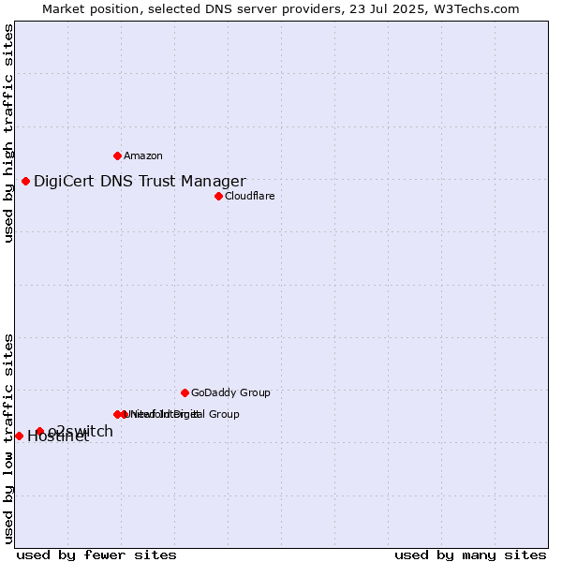Click the 'GoDaddy Group' label text
Viewport: 562px width, 562px height.
[x=230, y=392]
